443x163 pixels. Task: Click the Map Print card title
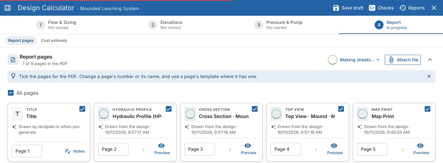coord(383,116)
